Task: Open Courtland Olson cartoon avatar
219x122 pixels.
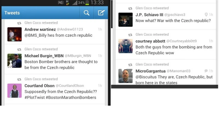Action: [x=15, y=91]
